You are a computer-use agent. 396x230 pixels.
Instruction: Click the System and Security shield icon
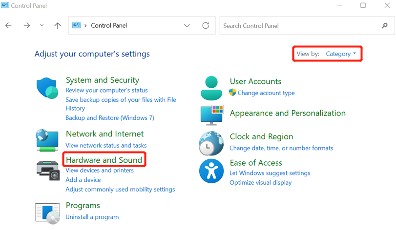[x=47, y=88]
